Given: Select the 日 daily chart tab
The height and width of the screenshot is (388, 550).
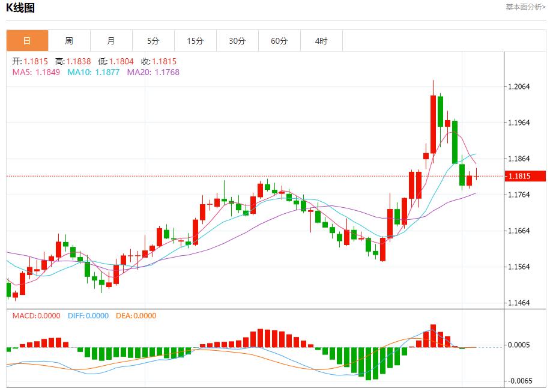Looking at the screenshot, I should (x=27, y=41).
